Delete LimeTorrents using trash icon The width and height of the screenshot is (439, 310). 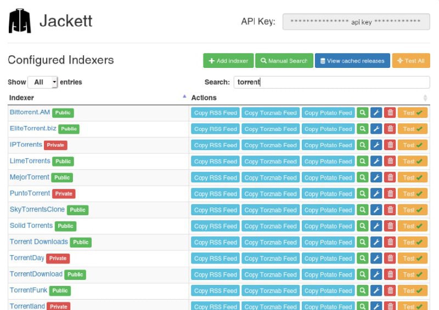coord(390,161)
